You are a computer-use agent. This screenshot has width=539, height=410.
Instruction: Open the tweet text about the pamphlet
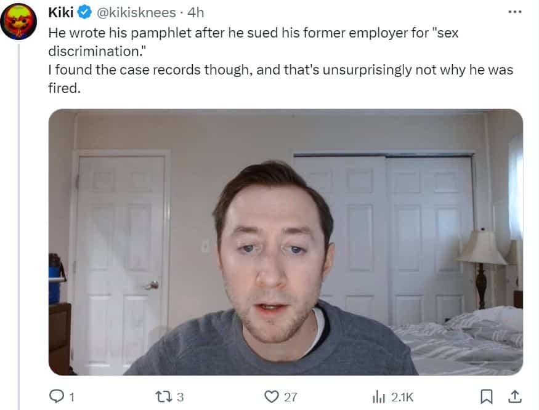(x=253, y=42)
